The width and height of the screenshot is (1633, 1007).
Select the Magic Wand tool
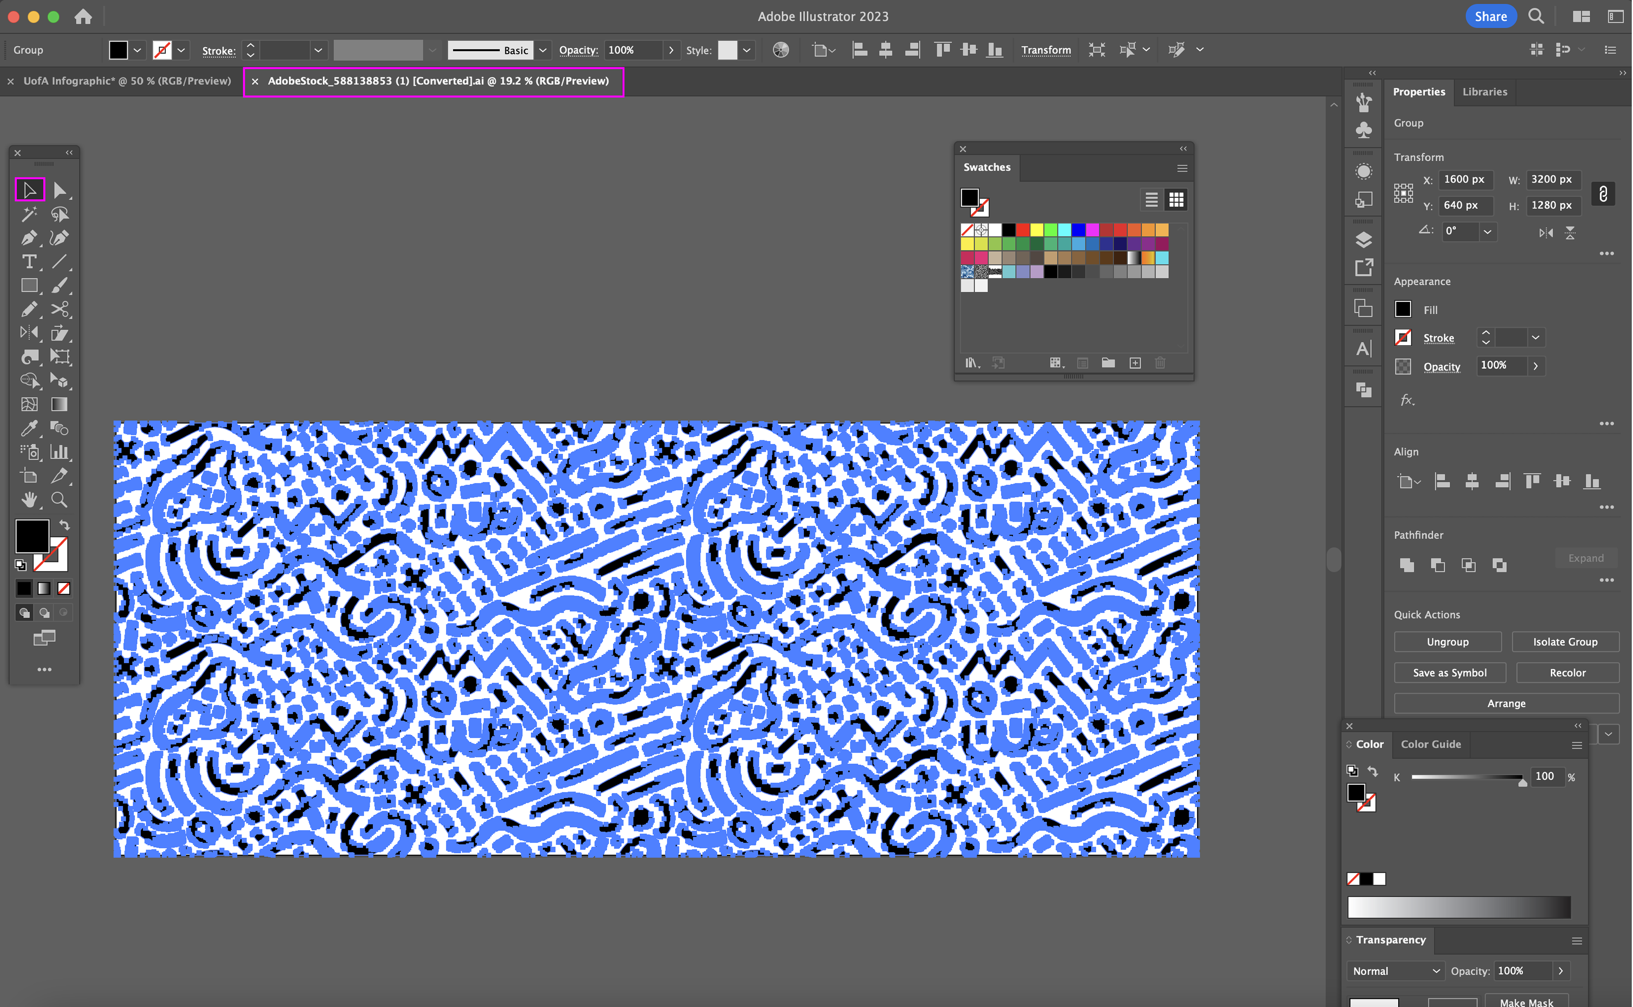click(29, 214)
